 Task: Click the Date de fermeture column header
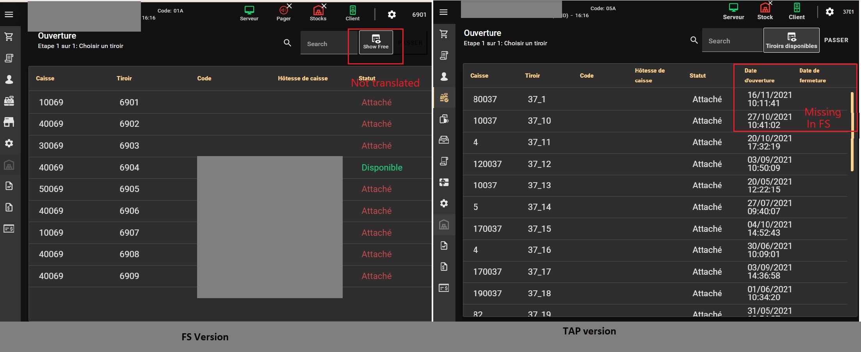coord(813,76)
